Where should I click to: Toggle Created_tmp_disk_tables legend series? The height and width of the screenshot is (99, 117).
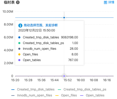[33, 89]
